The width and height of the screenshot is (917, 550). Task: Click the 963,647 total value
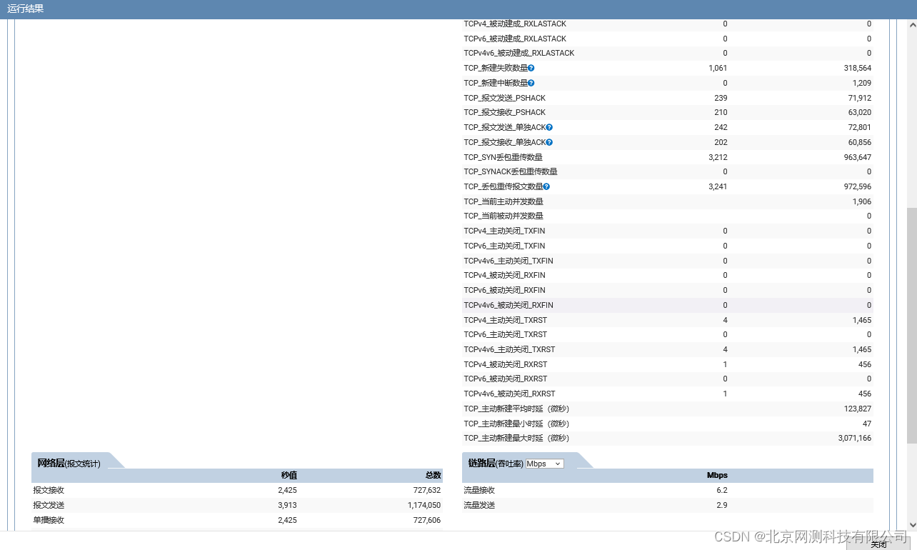(857, 157)
